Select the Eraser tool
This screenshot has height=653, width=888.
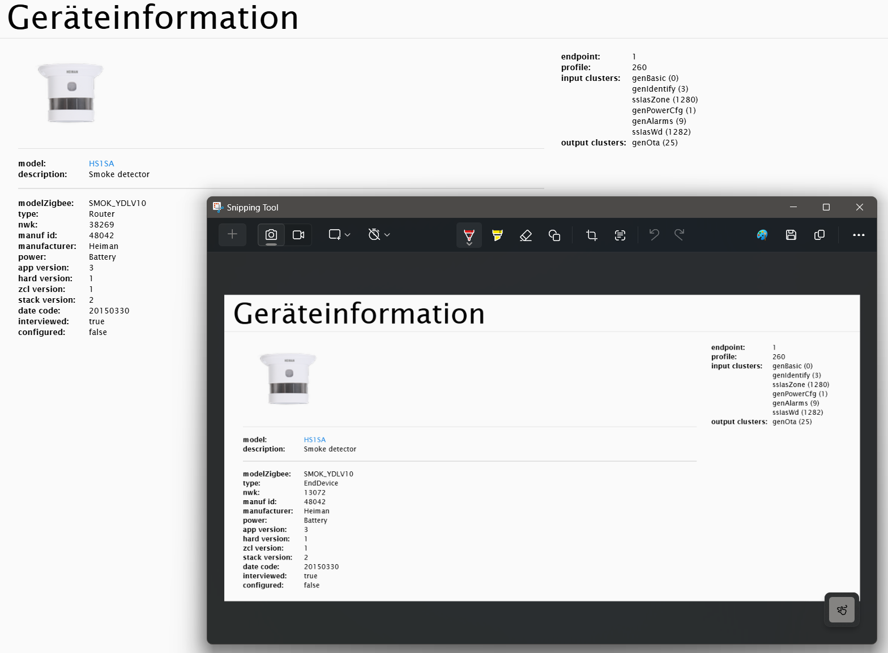click(x=526, y=235)
